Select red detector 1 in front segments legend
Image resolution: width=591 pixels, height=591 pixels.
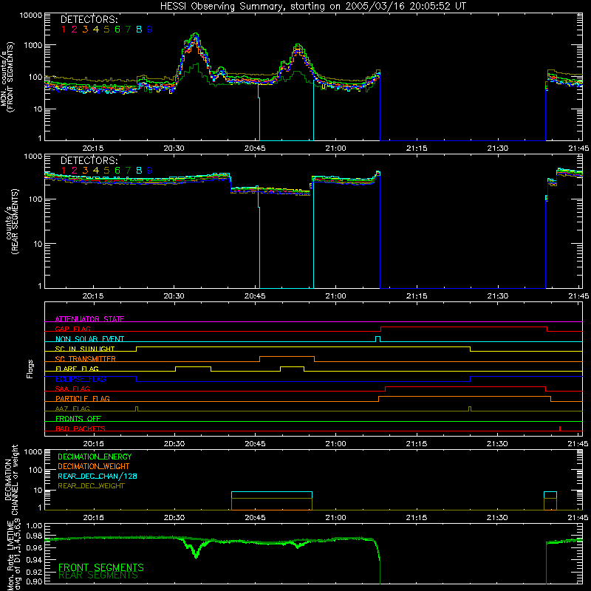[x=64, y=30]
